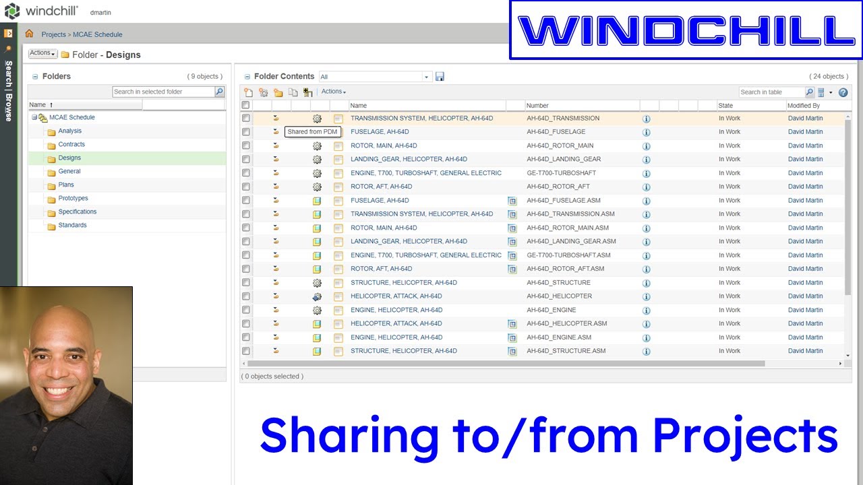Open FUSELAGE, AH-64D link for AH-64D_FUSELAGE
Viewport: 863px width, 485px height.
pyautogui.click(x=380, y=132)
